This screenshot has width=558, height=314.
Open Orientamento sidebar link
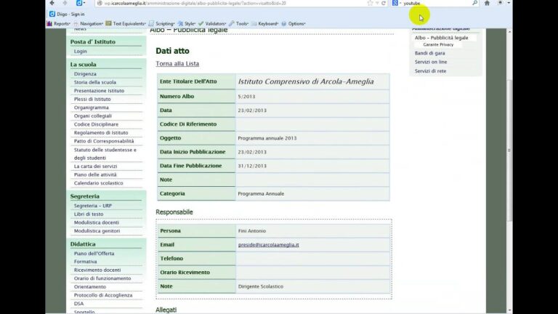tap(90, 287)
